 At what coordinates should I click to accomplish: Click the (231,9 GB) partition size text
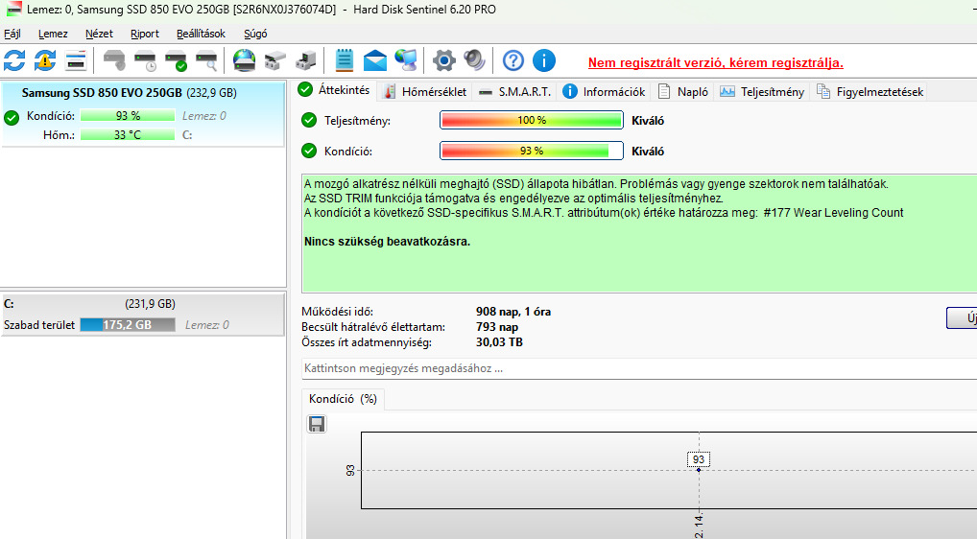coord(150,304)
